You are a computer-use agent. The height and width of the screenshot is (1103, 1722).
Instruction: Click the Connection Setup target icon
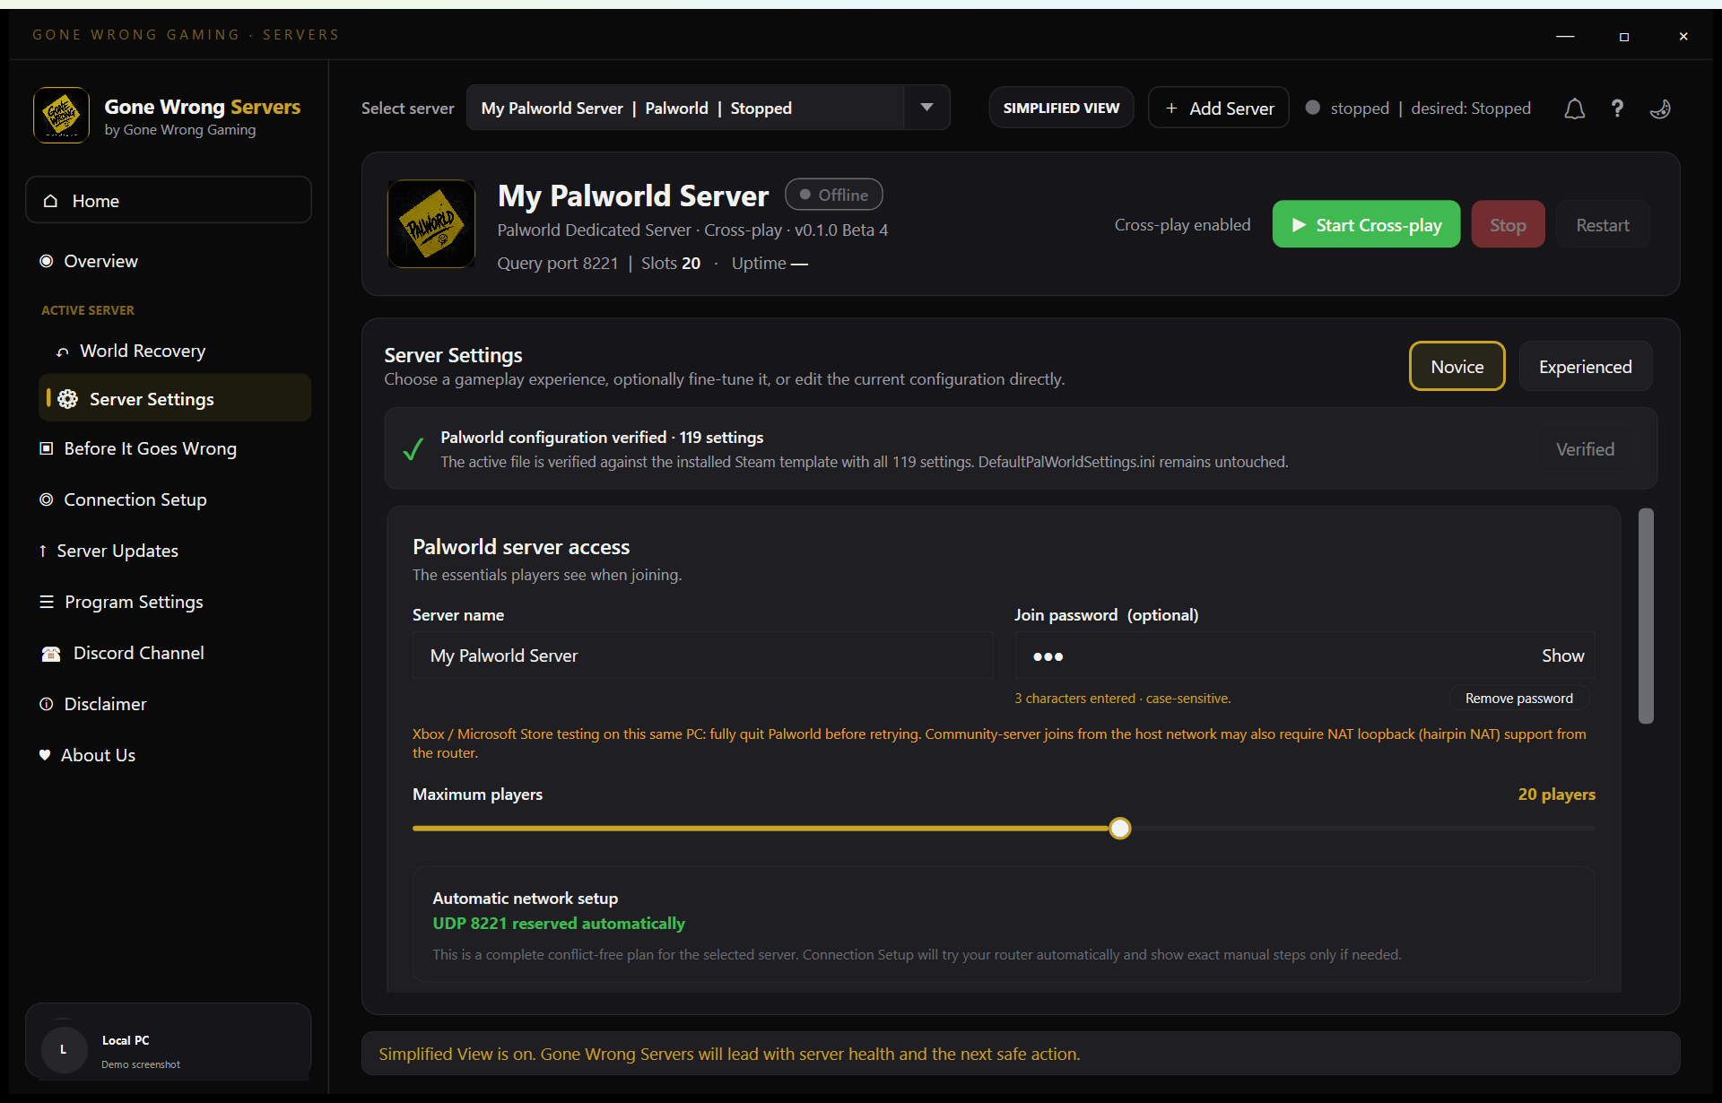click(47, 499)
